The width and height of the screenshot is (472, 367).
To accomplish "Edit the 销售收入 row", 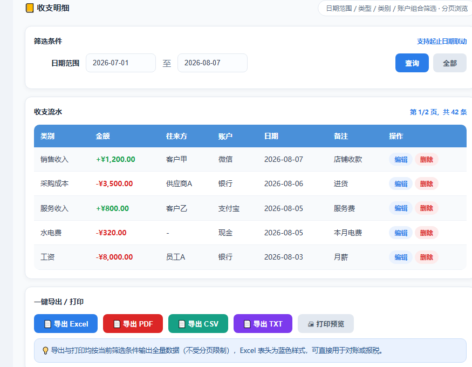I will pyautogui.click(x=401, y=159).
